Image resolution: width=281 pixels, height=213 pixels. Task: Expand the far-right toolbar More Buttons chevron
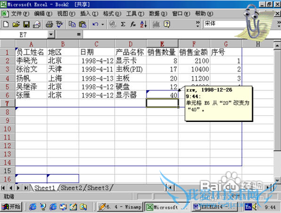pyautogui.click(x=279, y=24)
